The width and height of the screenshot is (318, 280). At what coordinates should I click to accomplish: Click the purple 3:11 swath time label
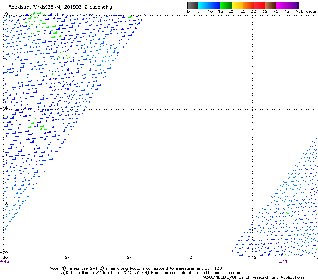click(283, 261)
